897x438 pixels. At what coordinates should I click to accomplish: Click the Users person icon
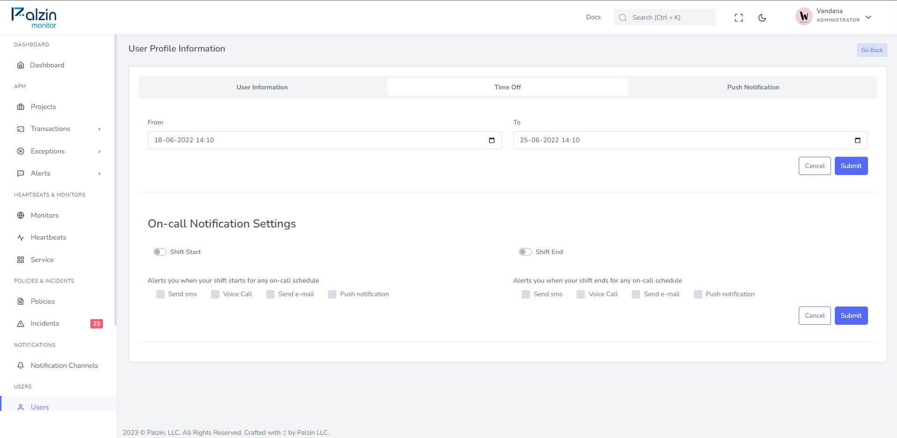click(x=21, y=407)
